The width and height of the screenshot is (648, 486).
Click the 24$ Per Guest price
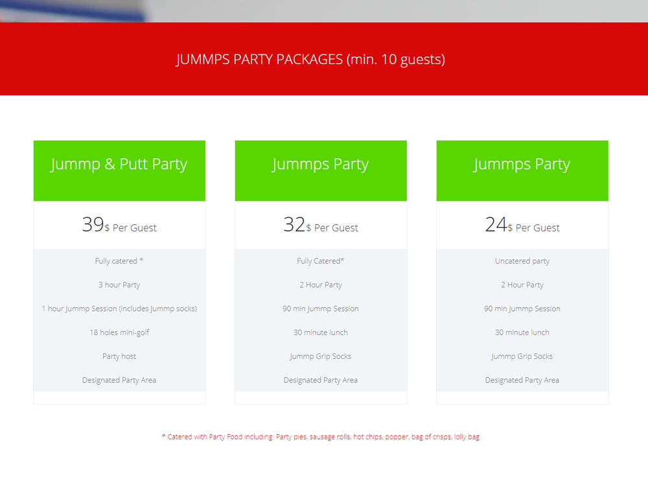[522, 226]
